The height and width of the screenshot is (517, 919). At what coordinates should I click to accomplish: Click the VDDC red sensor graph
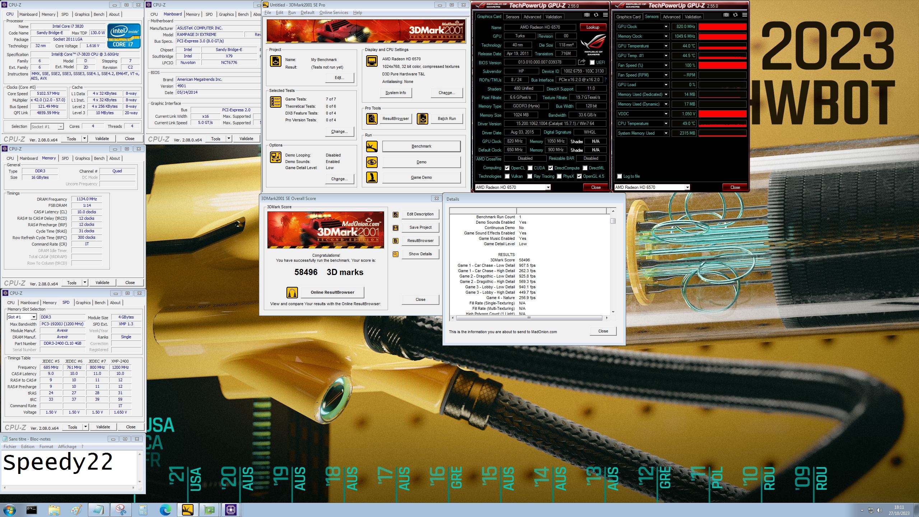[x=722, y=114]
